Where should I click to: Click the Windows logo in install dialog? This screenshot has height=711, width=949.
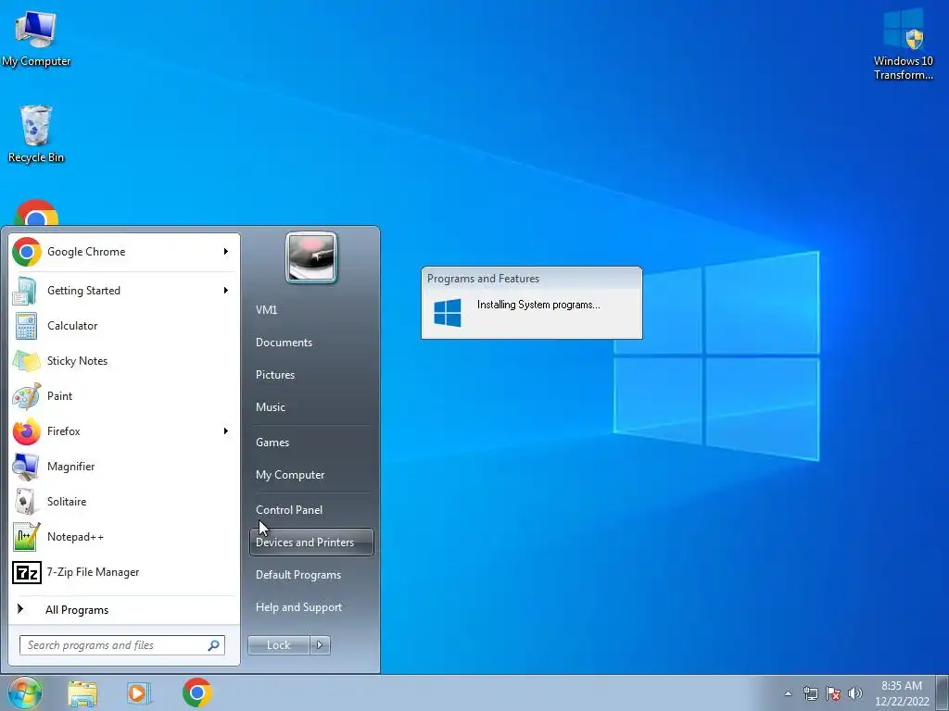click(x=448, y=313)
